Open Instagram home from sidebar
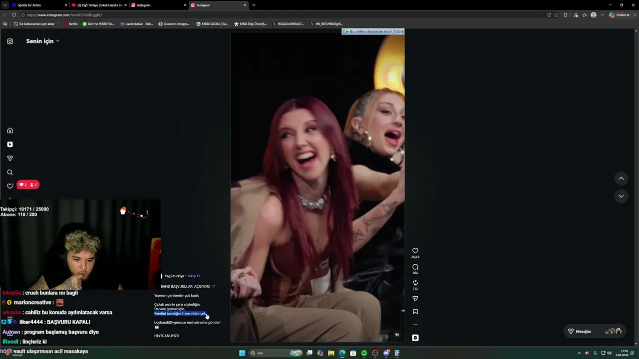The width and height of the screenshot is (639, 359). [10, 131]
